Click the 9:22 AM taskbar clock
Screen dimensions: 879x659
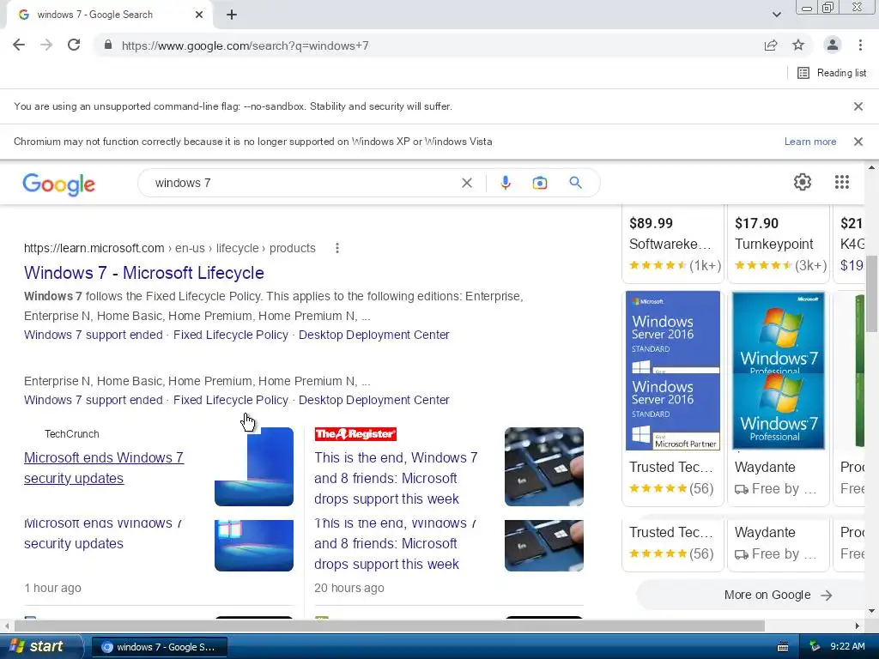pyautogui.click(x=847, y=647)
